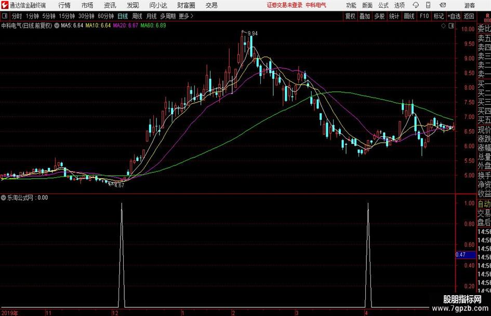Screen dimensions: 491x316
Task: Switch to the 分时 chart tab
Action: 17,16
